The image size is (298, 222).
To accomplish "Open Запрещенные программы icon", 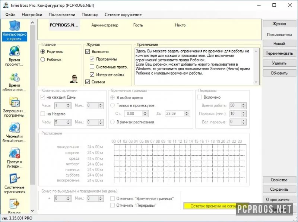I will [15, 102].
